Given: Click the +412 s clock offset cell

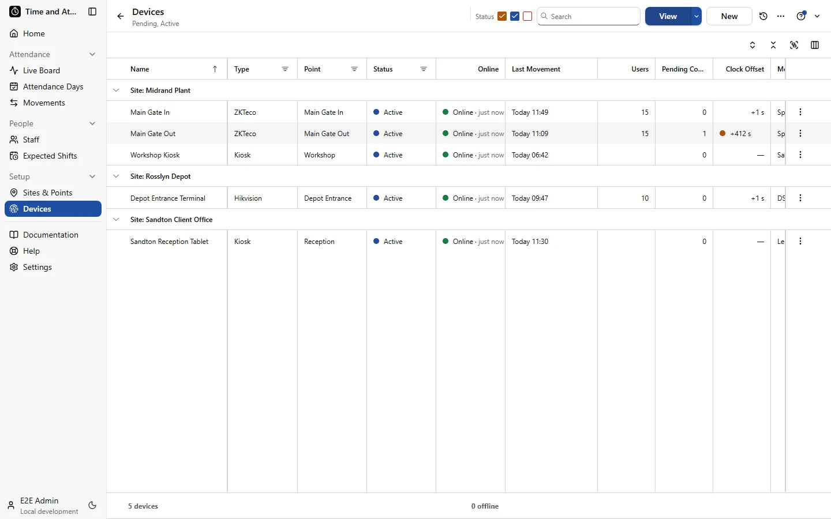Looking at the screenshot, I should 742,133.
